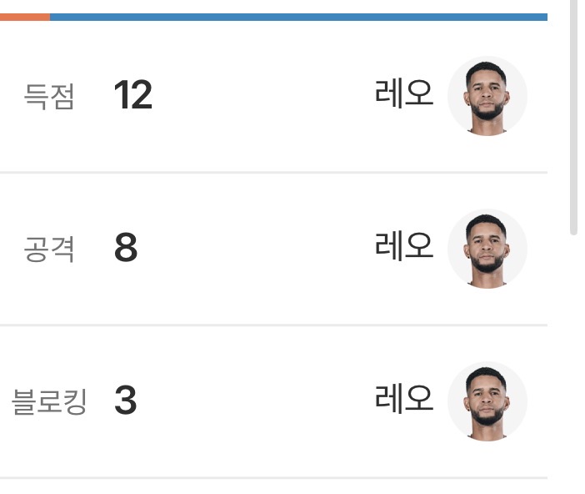
Task: Click the 블로킹 stat label
Action: [49, 402]
